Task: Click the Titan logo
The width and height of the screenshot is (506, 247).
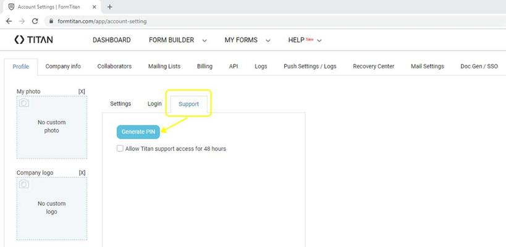Action: coord(33,40)
